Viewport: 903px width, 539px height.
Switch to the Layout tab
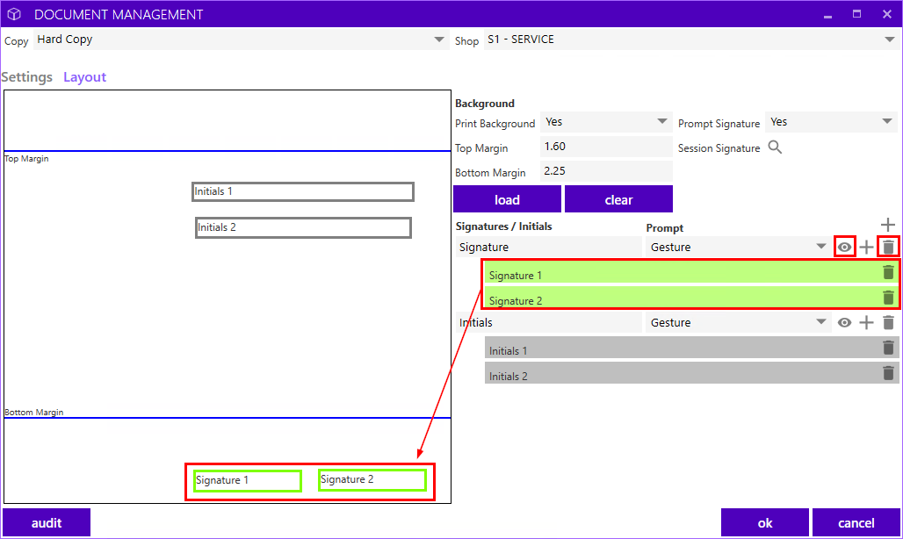[x=84, y=77]
